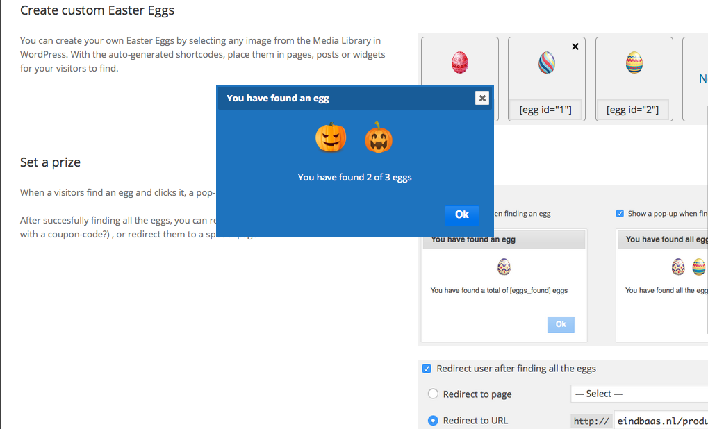
Task: Click the angry-faced pumpkin icon in popup
Action: 331,137
